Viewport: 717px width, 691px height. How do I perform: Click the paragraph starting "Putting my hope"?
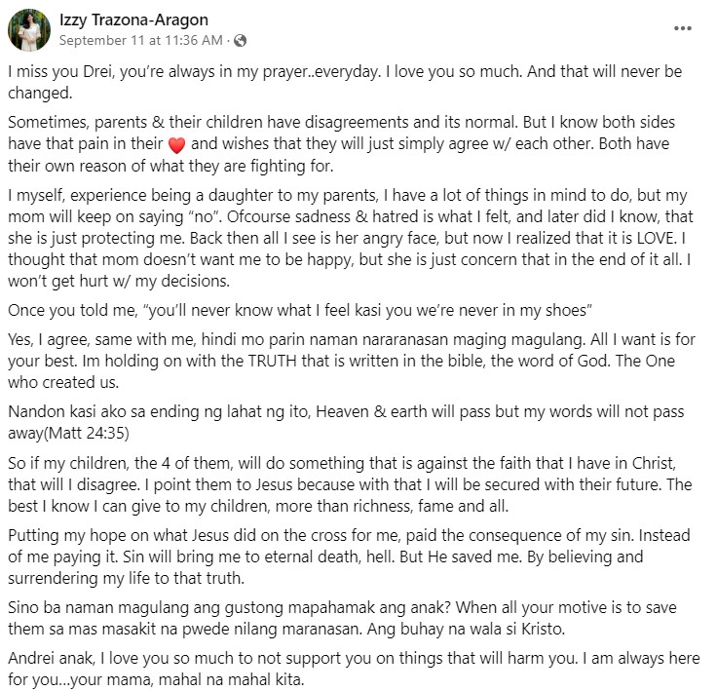pos(349,557)
